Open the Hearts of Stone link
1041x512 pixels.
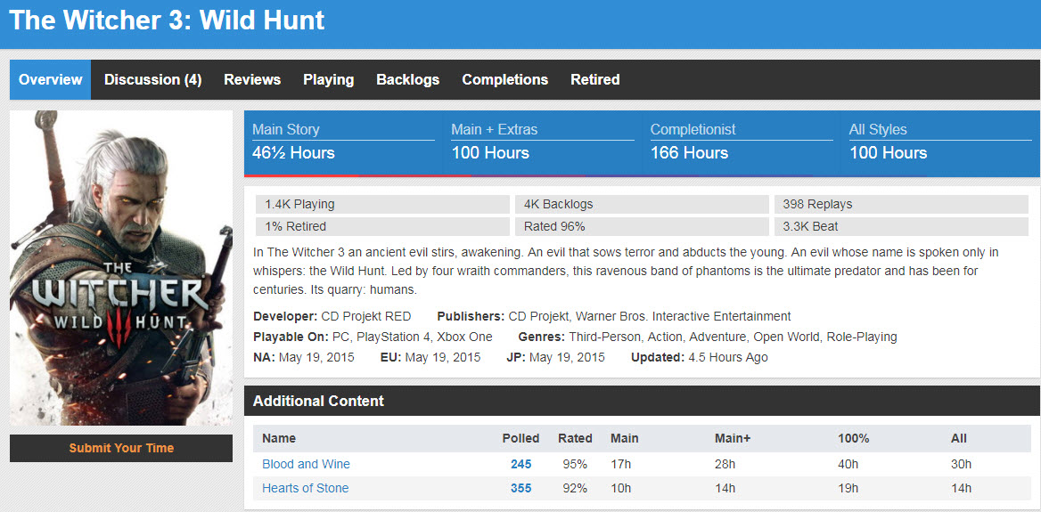tap(306, 488)
